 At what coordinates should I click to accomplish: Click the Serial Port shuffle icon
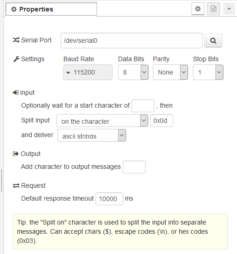tap(16, 40)
